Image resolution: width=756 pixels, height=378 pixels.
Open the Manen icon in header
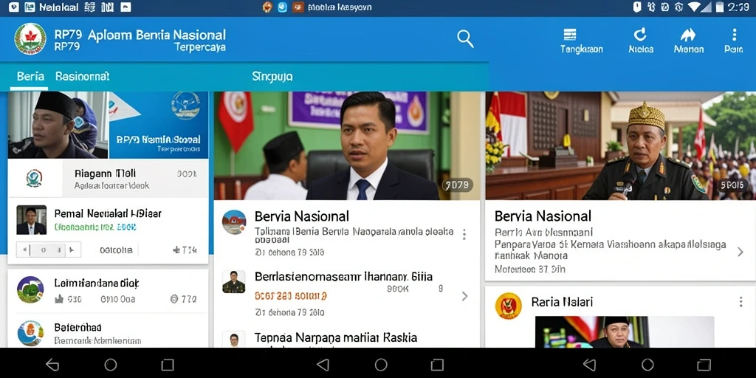[688, 35]
